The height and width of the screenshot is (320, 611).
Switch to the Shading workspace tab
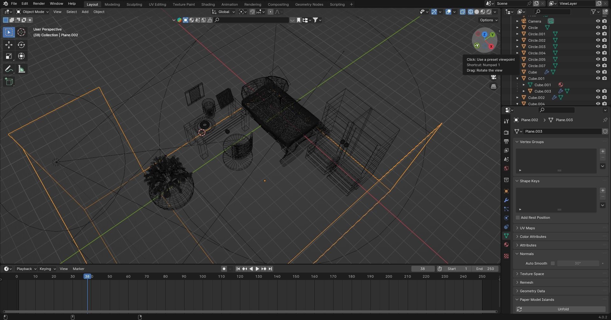pyautogui.click(x=208, y=4)
